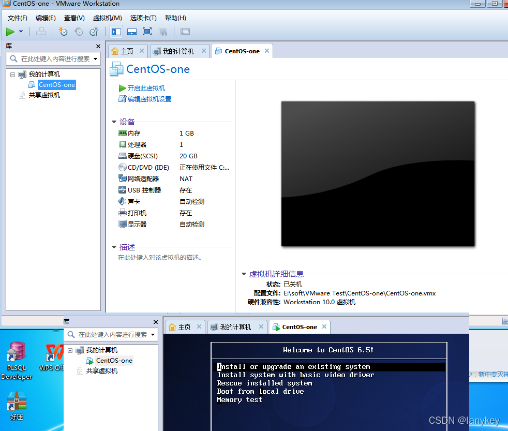Screen dimensions: 508x431
Task: Open the power options dropdown arrow
Action: point(21,32)
